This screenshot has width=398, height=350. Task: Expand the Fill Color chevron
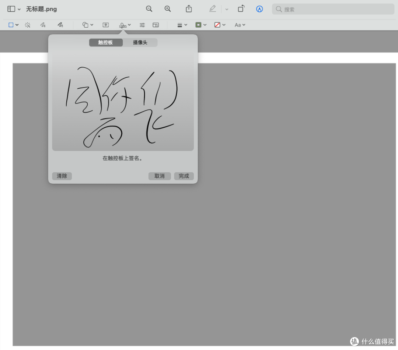click(x=224, y=25)
